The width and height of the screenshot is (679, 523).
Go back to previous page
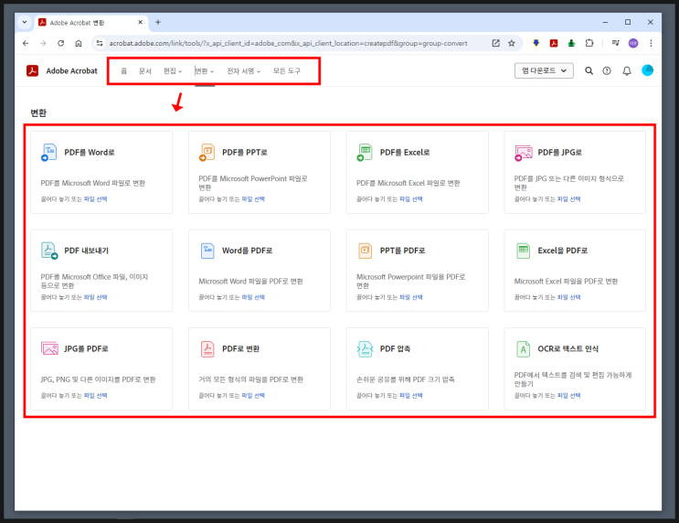point(26,43)
